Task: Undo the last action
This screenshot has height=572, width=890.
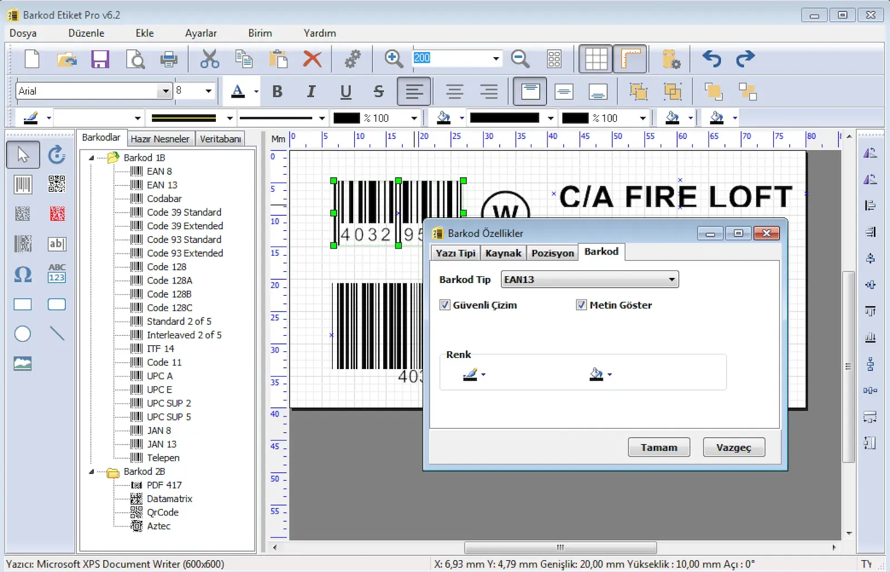Action: pyautogui.click(x=711, y=58)
